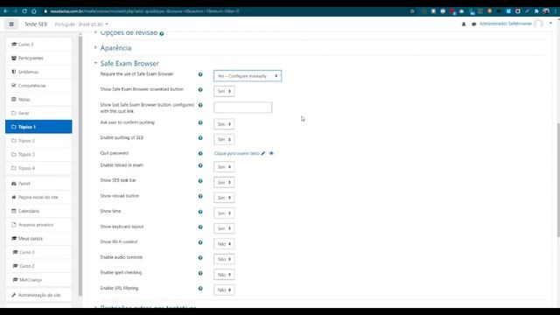Click help icon for Enable quitting of SEB
The image size is (560, 315).
point(200,138)
